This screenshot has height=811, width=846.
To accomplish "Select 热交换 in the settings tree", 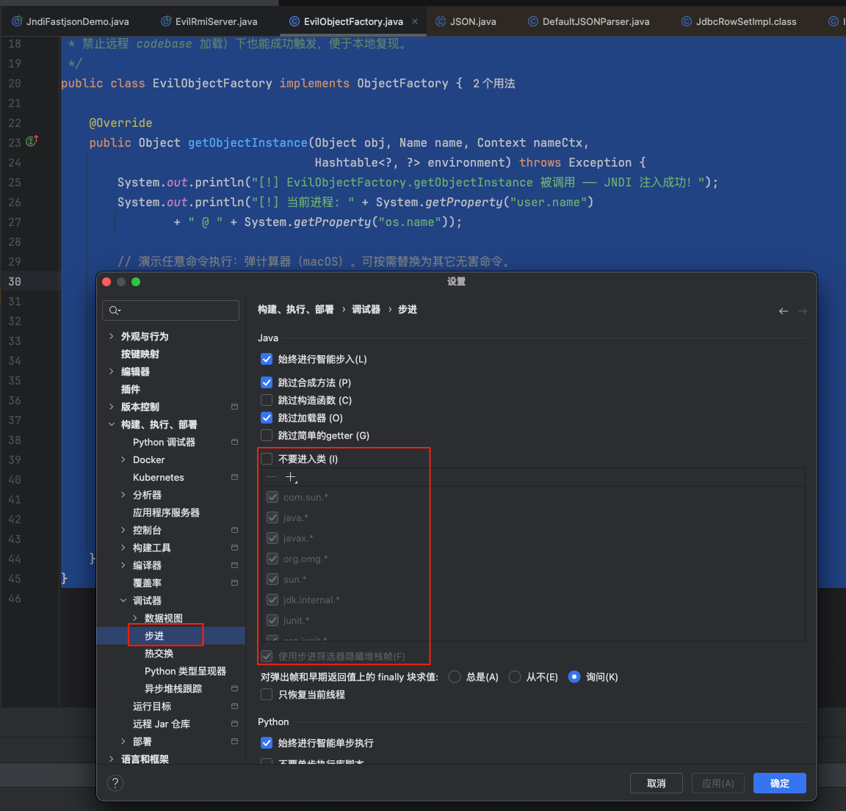I will point(159,653).
